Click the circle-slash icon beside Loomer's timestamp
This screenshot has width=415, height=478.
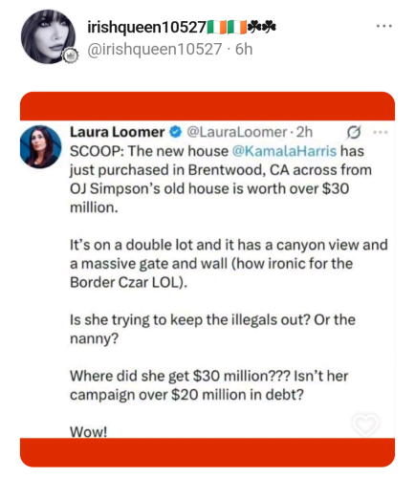click(354, 132)
